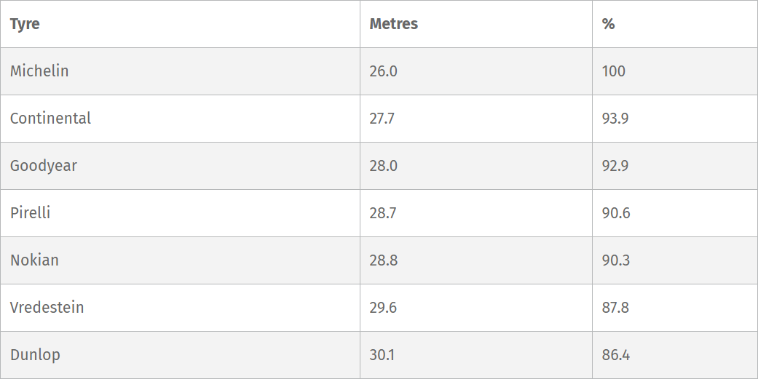Select the Goodyear tyre cell

pos(43,166)
